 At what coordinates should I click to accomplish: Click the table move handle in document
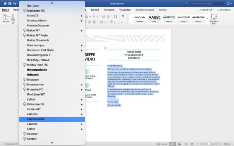pos(105,48)
